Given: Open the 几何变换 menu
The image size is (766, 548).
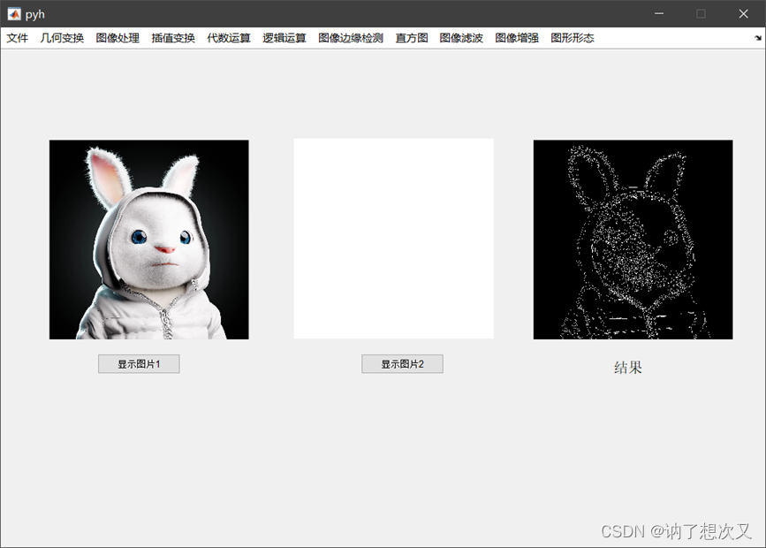Looking at the screenshot, I should coord(62,38).
